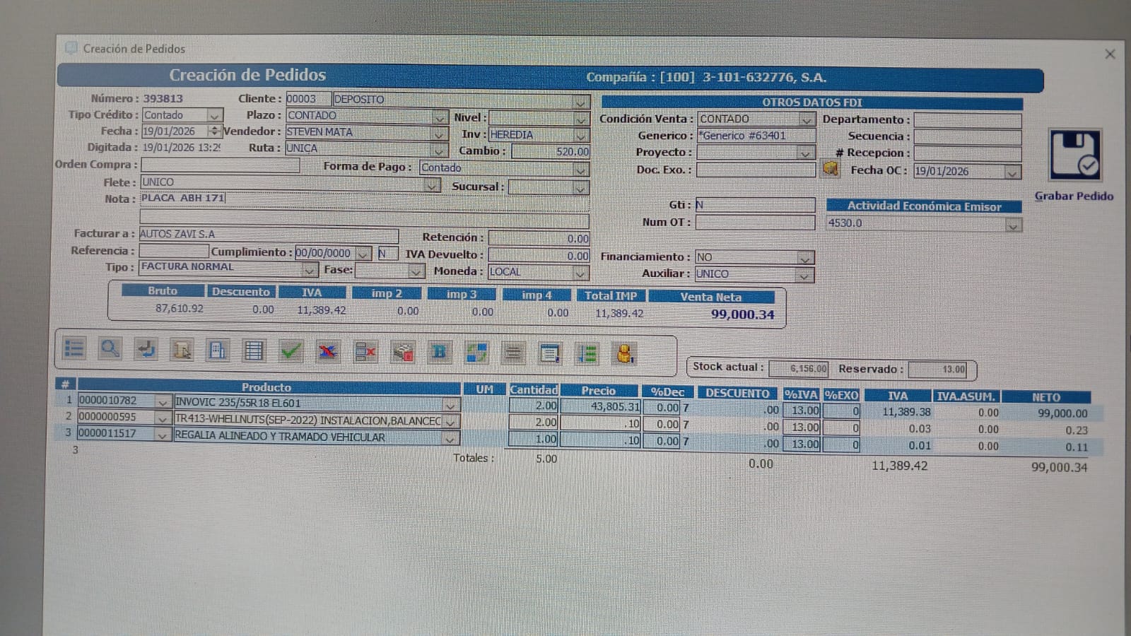Click the blue letter B toolbar icon
The image size is (1131, 636).
439,352
